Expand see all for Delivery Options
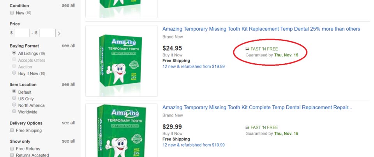 point(68,123)
